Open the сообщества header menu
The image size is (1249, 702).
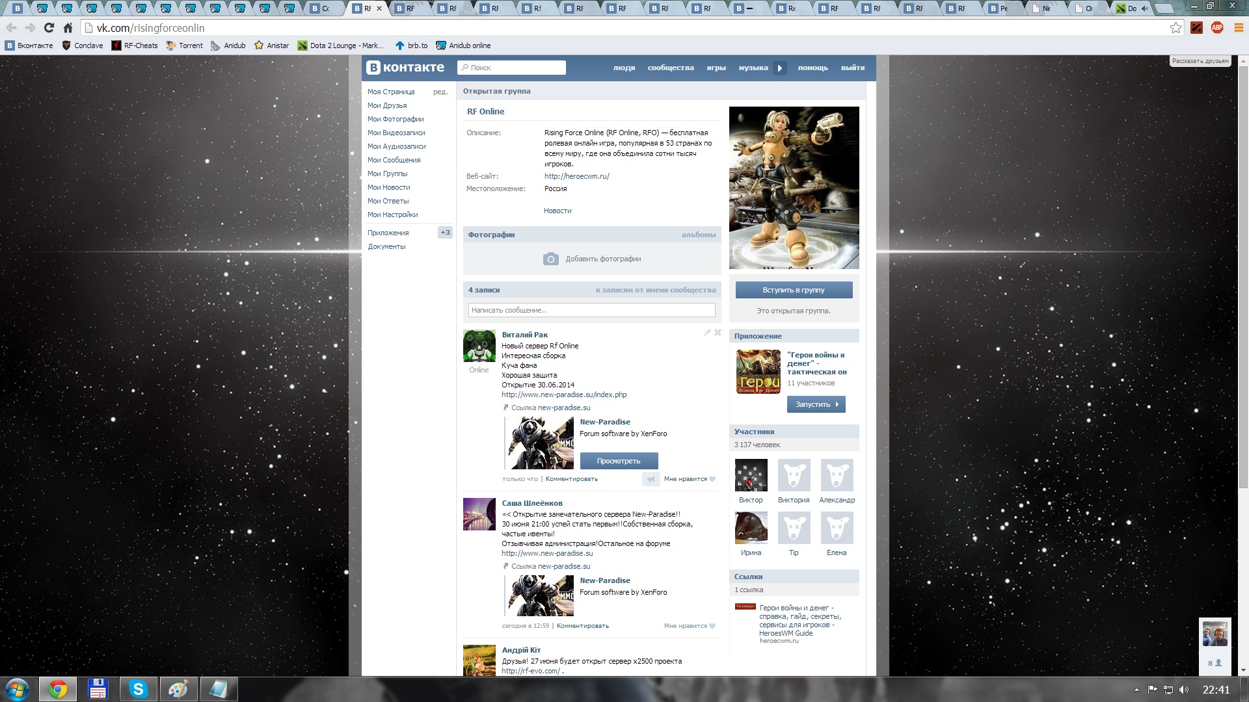pos(671,68)
